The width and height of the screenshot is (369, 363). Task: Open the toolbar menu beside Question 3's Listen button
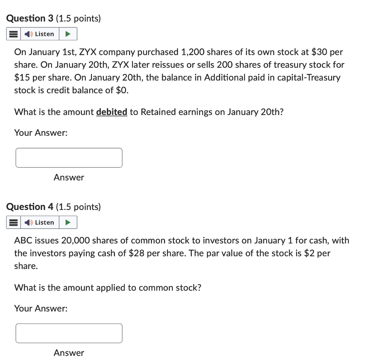click(x=13, y=33)
